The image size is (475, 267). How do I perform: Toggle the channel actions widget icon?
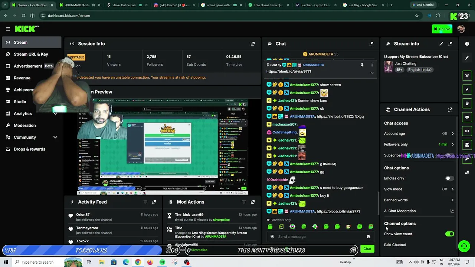[467, 145]
